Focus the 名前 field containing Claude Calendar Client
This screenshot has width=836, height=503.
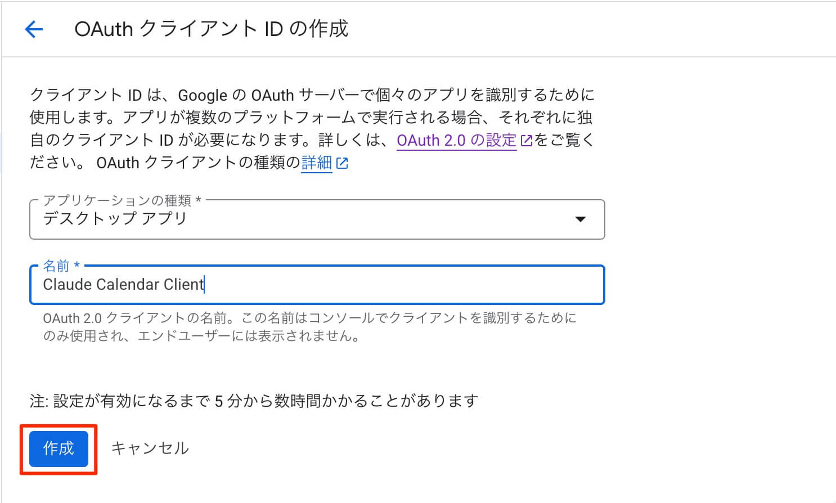coord(315,285)
